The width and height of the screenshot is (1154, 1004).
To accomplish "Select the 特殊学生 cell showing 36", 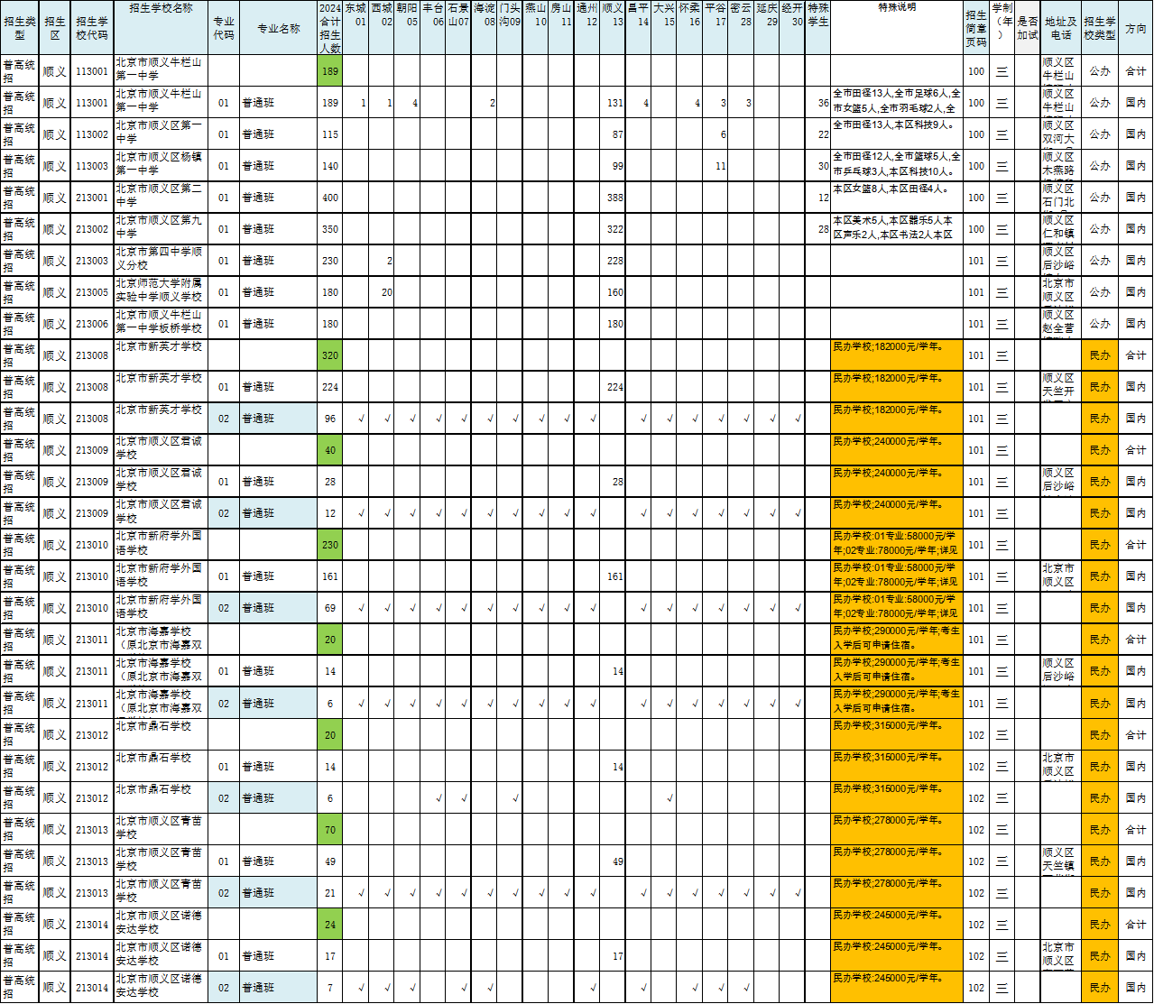I will point(818,103).
